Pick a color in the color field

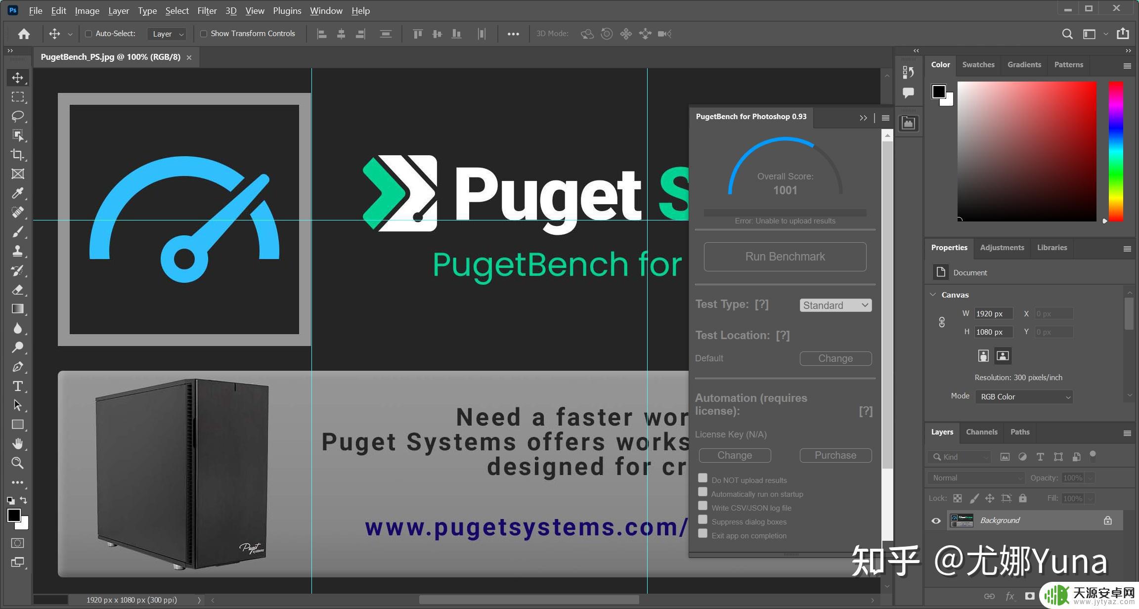click(1027, 151)
